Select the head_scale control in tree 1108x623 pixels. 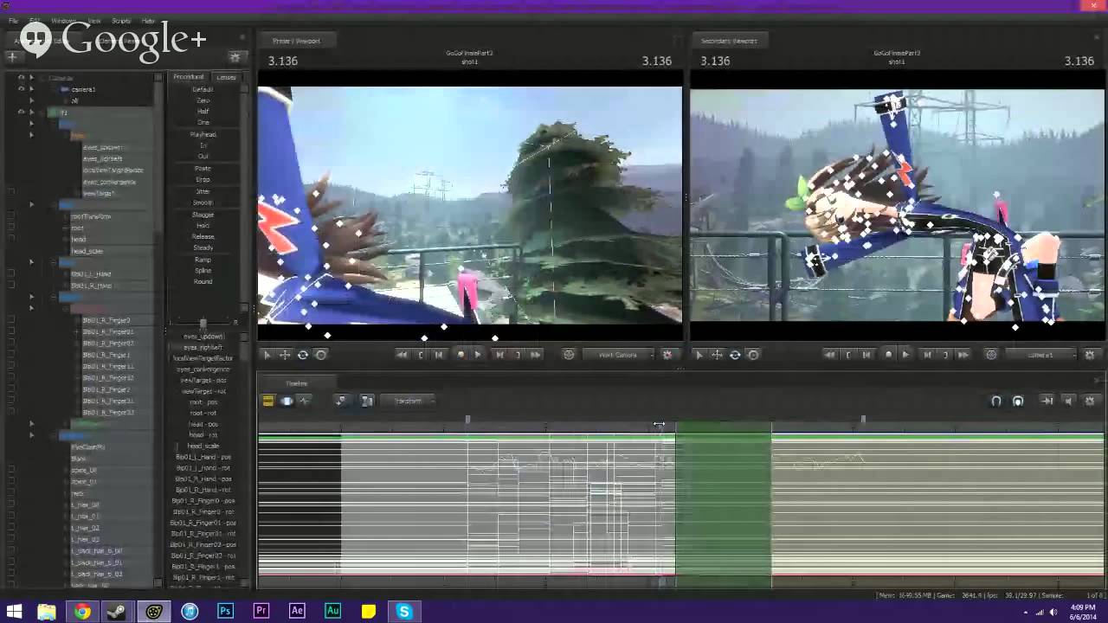click(87, 251)
